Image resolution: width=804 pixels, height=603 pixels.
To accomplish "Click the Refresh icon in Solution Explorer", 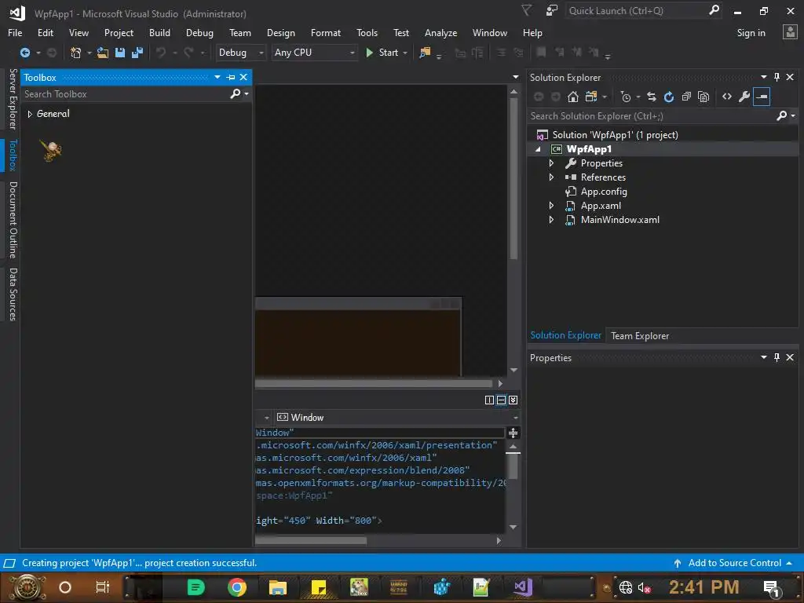I will (669, 97).
